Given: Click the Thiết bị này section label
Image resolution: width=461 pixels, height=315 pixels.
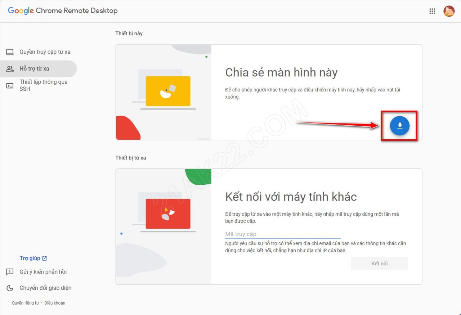Looking at the screenshot, I should pos(129,33).
